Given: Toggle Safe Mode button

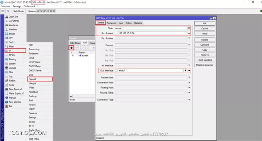Looking at the screenshot, I should tap(19, 11).
